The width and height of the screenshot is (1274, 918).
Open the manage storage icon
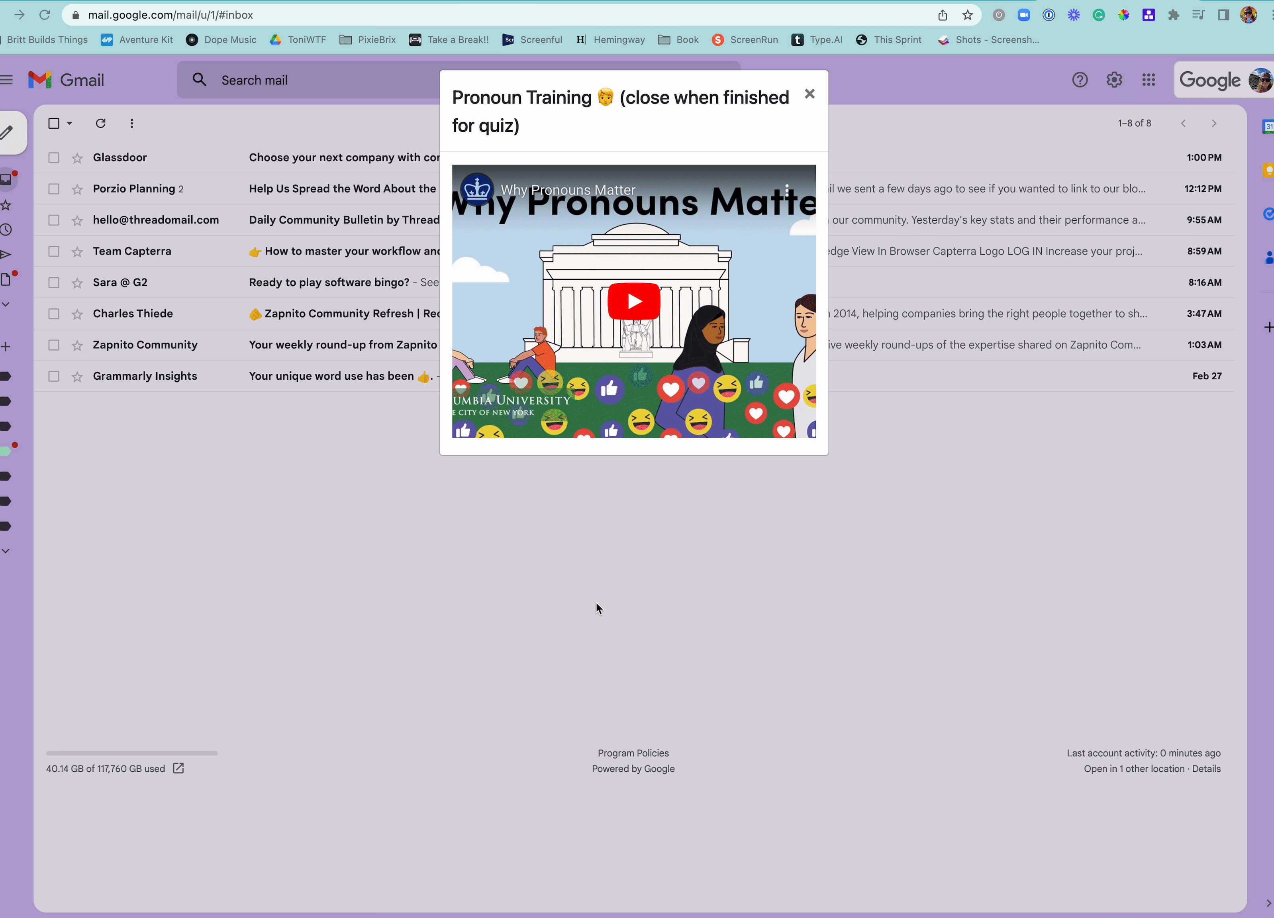point(178,768)
